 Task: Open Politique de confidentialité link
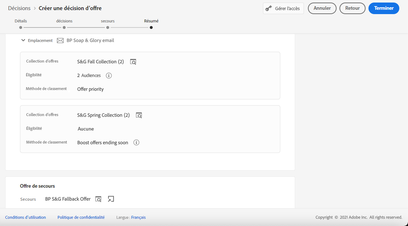pos(81,217)
